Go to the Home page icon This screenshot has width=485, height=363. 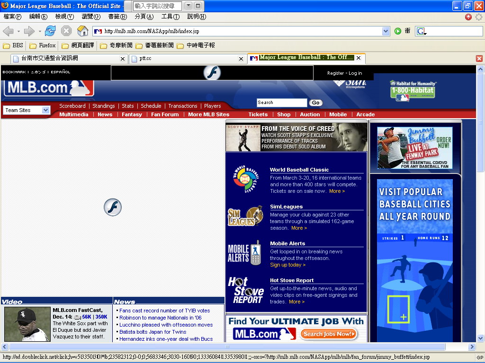pos(82,31)
